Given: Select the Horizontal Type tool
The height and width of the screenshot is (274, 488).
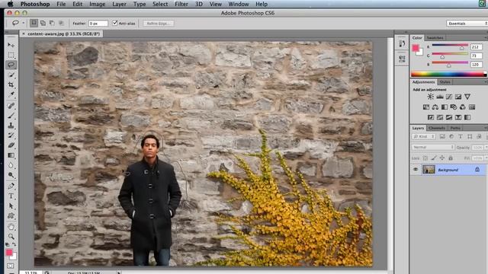Looking at the screenshot, I should tap(11, 196).
